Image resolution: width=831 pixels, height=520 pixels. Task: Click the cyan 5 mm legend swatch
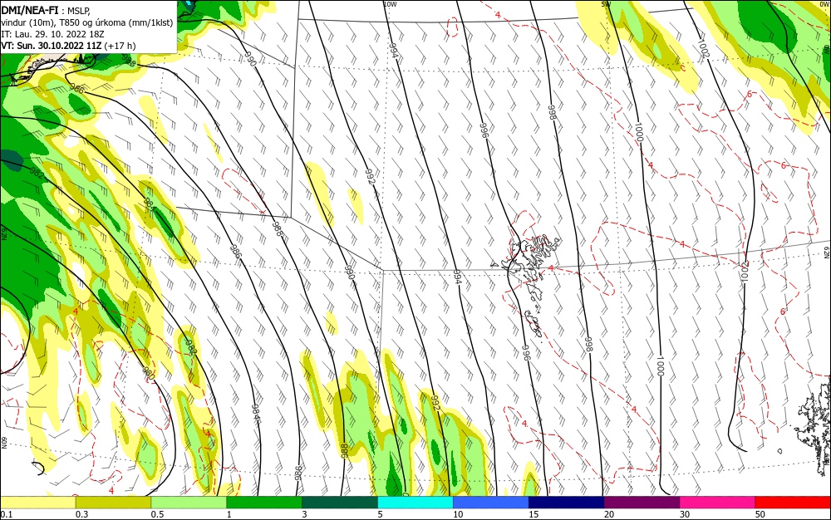415,503
